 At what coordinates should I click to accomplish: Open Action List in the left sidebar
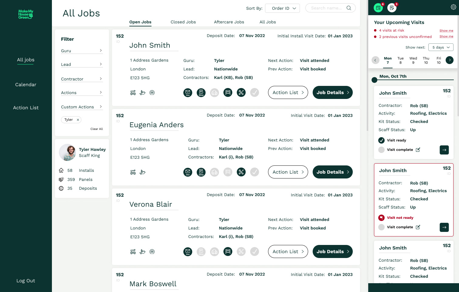(26, 108)
